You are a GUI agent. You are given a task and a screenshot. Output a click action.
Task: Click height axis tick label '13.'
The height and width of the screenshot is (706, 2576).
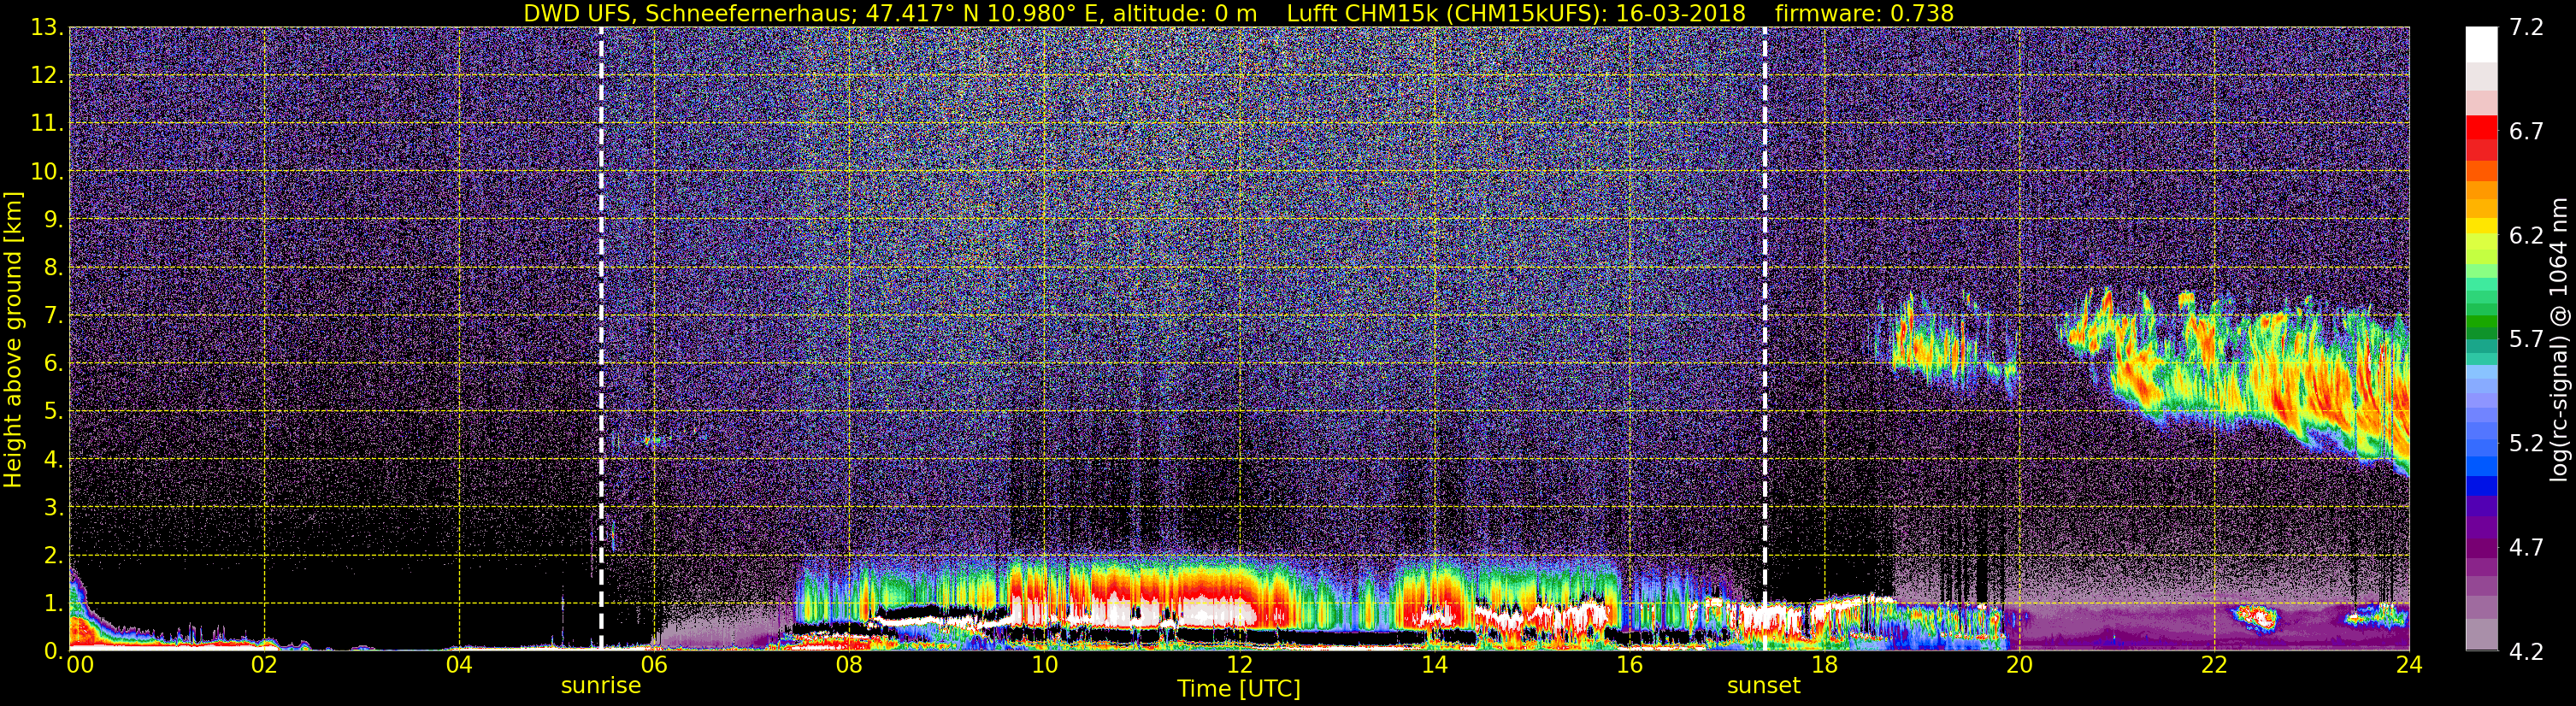pos(46,27)
